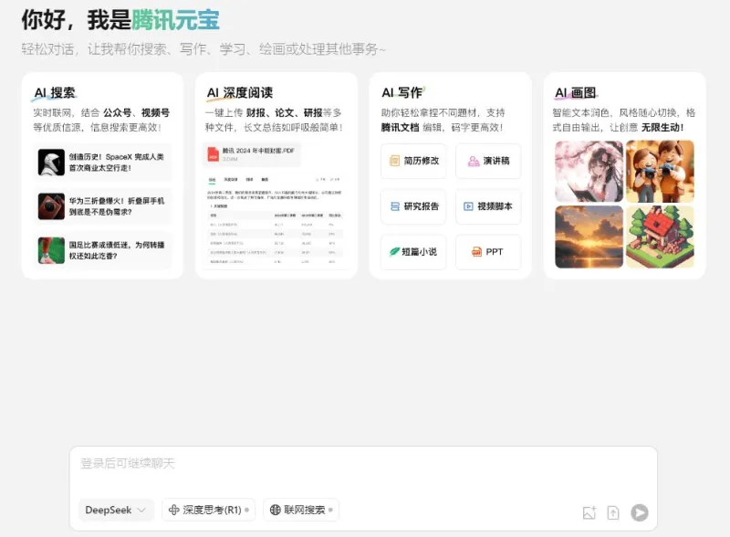Open the 短篇小说 writing template
The width and height of the screenshot is (730, 537).
(413, 252)
